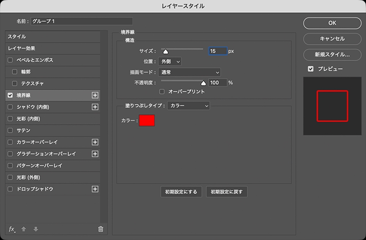Open the 塗りつぶしタイプ dropdown

tap(188, 105)
